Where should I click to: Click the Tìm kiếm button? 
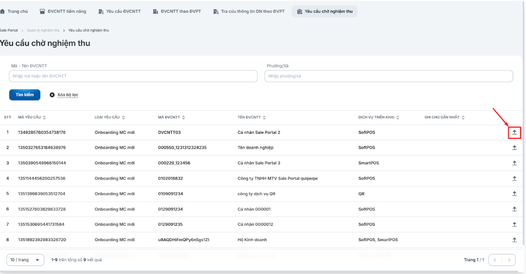pos(25,95)
